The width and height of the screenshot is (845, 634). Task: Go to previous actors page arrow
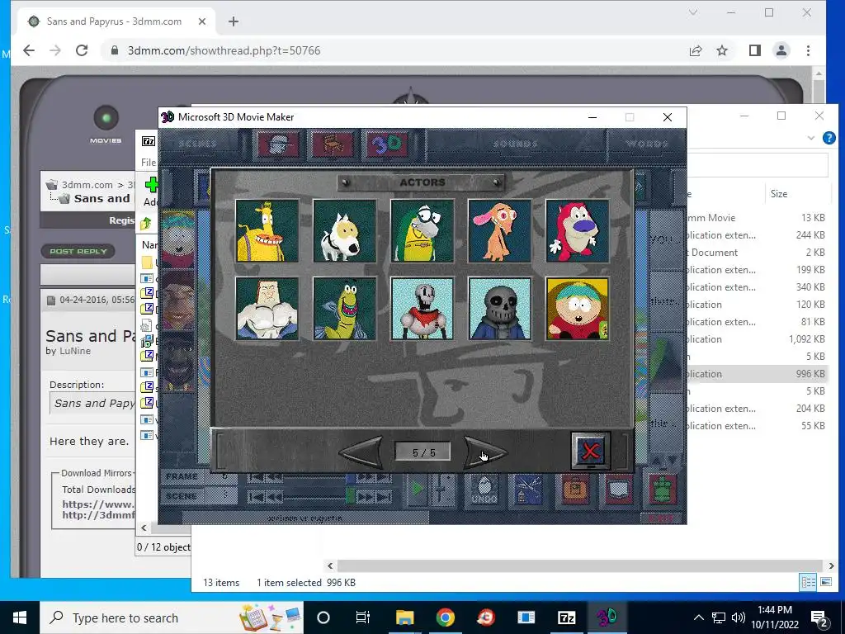pyautogui.click(x=361, y=452)
